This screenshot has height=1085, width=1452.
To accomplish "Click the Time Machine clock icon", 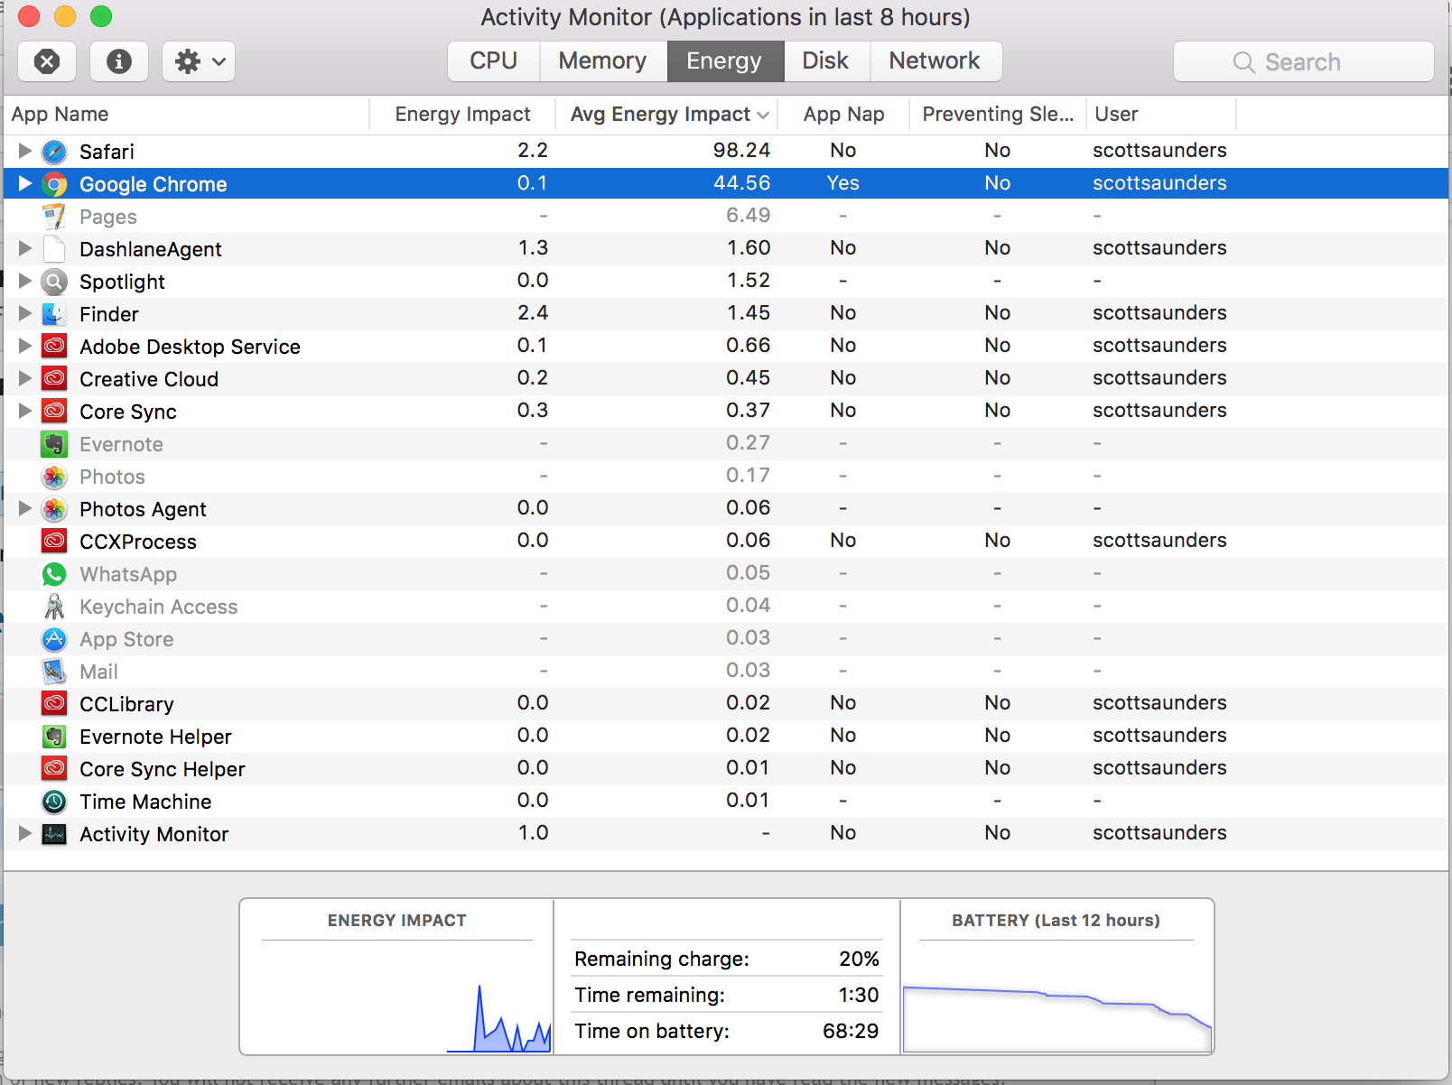I will (x=54, y=802).
